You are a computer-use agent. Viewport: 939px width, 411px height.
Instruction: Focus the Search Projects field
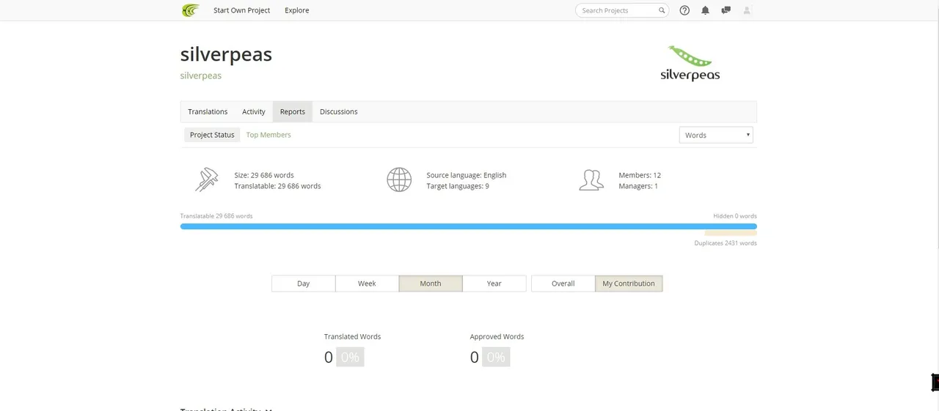coord(622,10)
